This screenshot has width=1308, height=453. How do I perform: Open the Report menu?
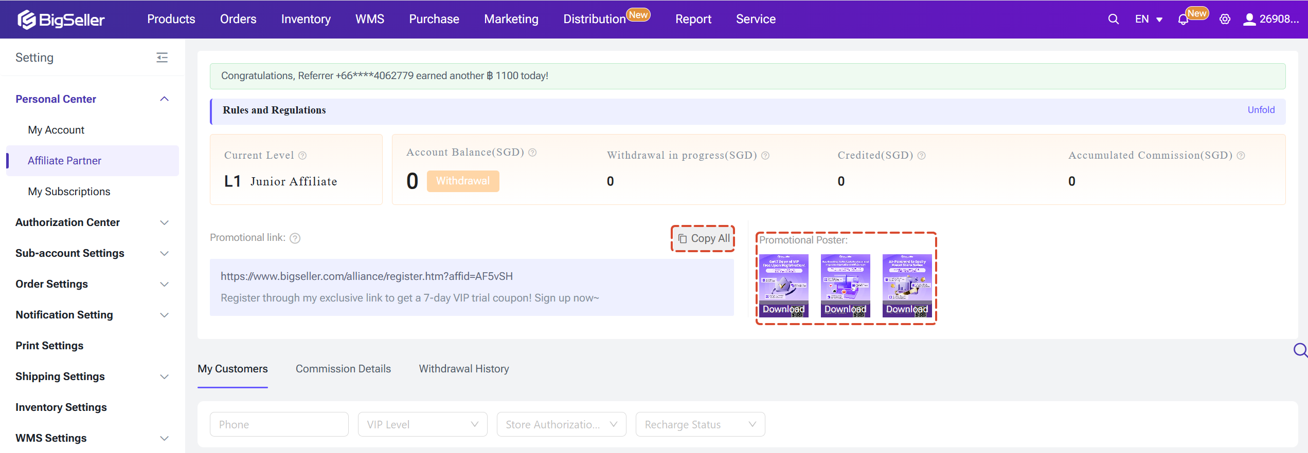point(693,19)
